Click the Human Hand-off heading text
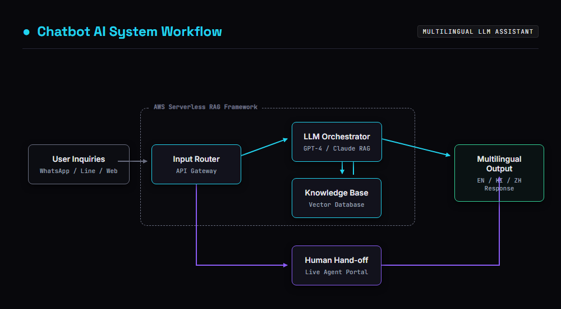Image resolution: width=561 pixels, height=309 pixels. 337,260
